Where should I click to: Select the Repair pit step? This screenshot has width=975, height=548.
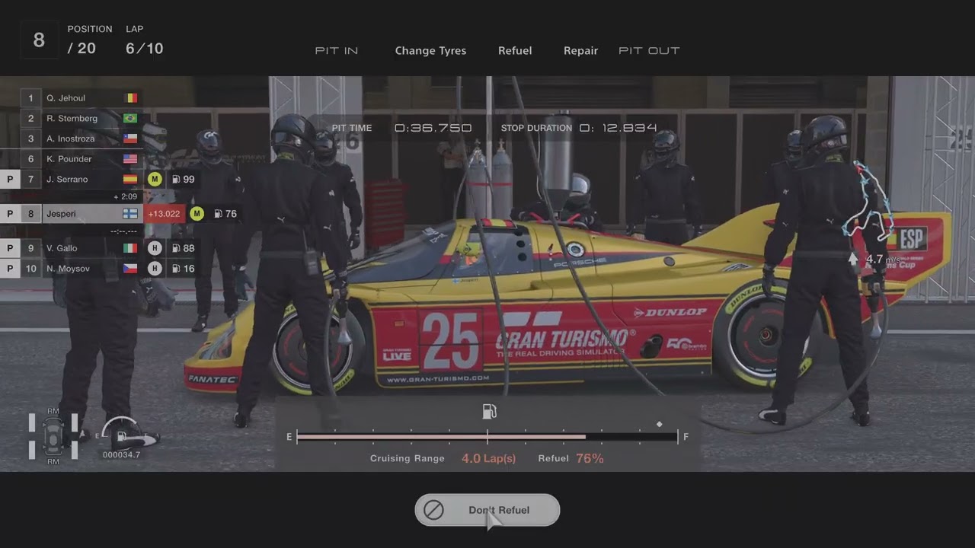pyautogui.click(x=580, y=51)
